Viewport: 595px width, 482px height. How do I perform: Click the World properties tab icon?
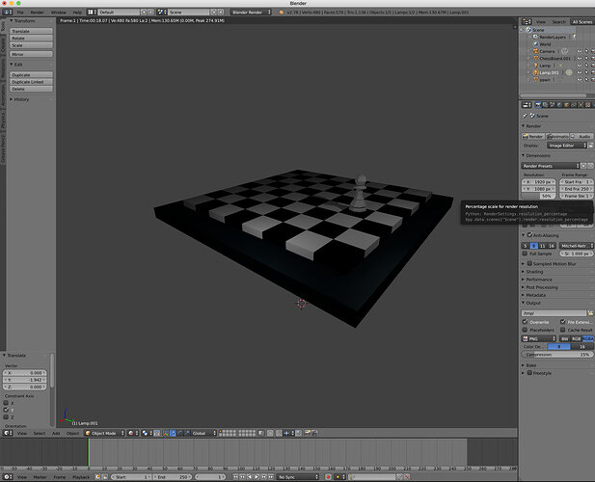(x=559, y=105)
